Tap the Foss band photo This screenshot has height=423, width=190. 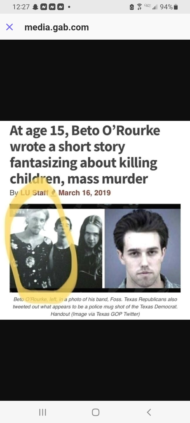click(x=56, y=248)
